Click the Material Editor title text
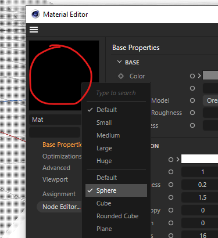This screenshot has width=218, height=238. pos(66,15)
